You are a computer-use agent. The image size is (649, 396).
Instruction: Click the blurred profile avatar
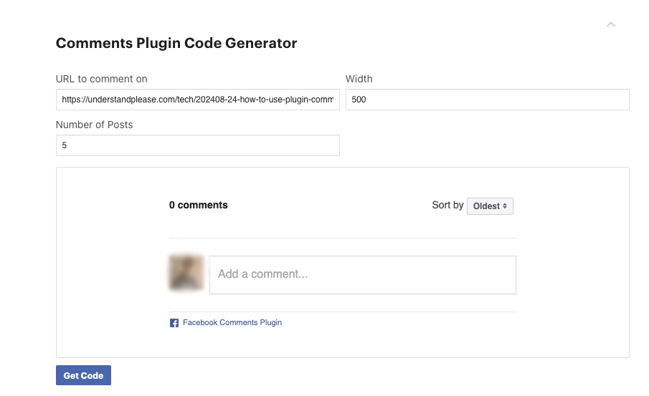pos(186,272)
